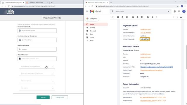Open More options in email toolbar
187x105 pixels.
tap(157, 17)
